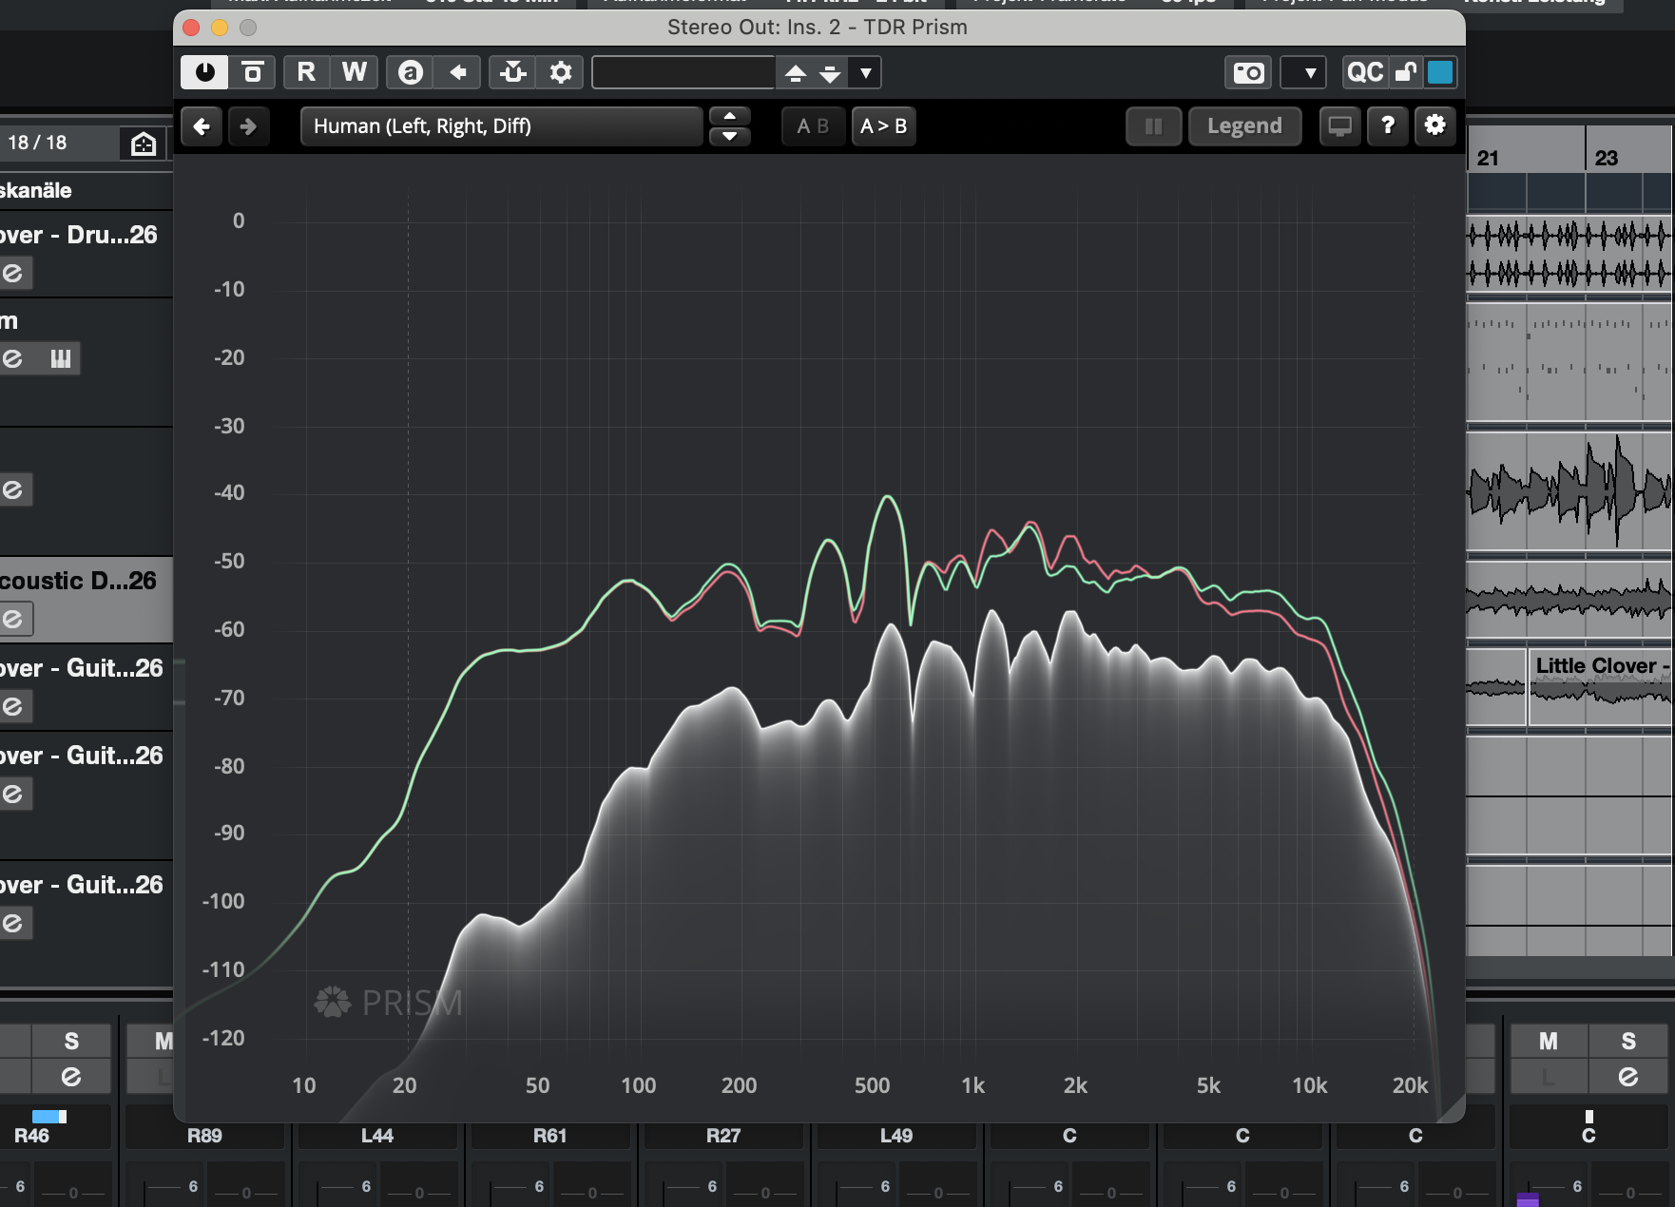Pause the analyzer display

click(x=1153, y=126)
